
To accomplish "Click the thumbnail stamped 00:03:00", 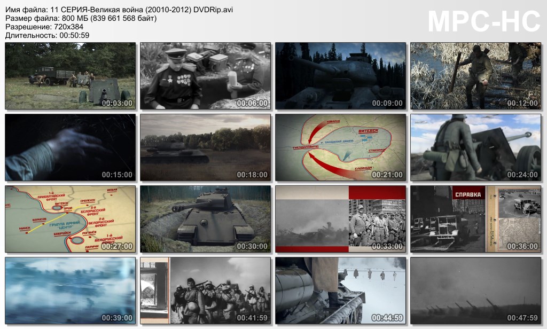I will 70,76.
